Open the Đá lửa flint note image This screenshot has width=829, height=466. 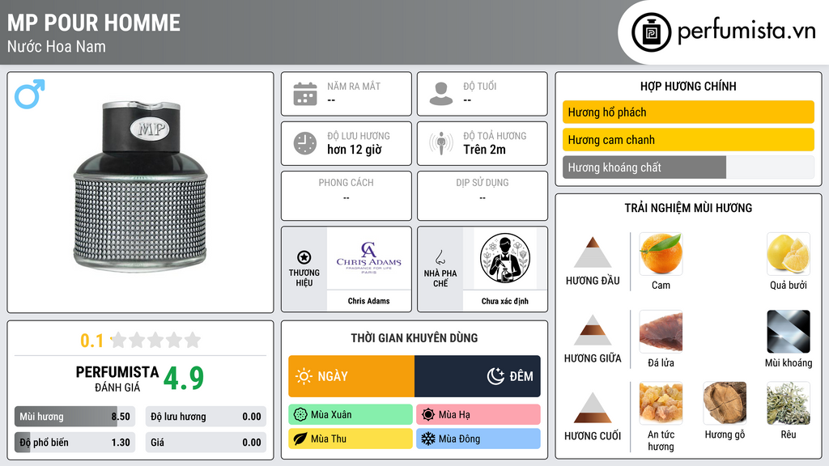coord(661,332)
